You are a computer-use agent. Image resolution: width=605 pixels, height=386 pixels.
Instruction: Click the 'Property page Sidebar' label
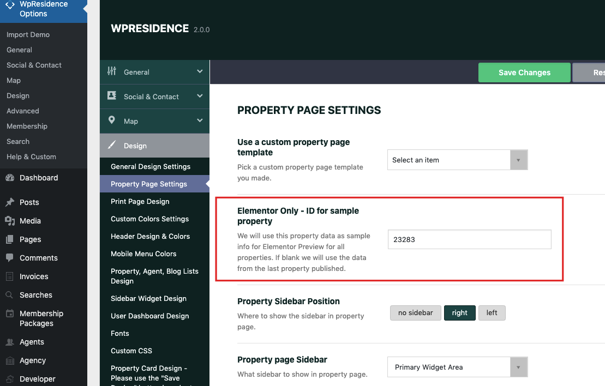click(282, 360)
